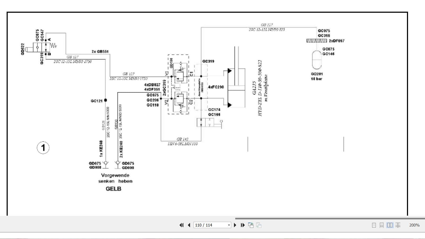Click the greyed go forward view icon

[259, 225]
